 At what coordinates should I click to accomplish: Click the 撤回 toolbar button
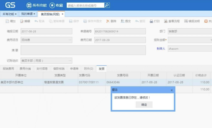click(140, 21)
